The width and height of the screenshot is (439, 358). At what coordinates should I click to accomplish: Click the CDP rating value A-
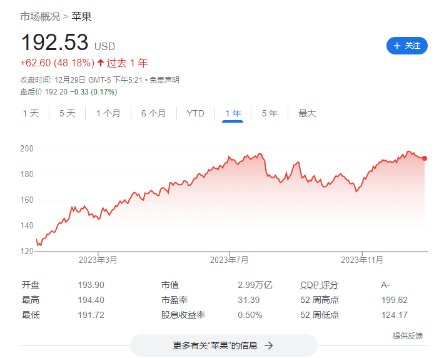tap(385, 285)
